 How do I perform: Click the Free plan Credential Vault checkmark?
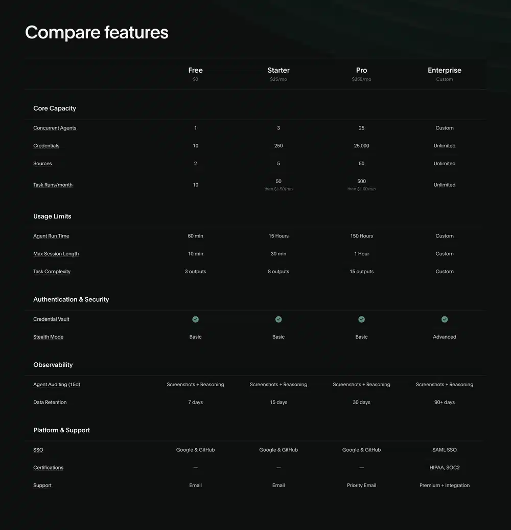pos(195,319)
